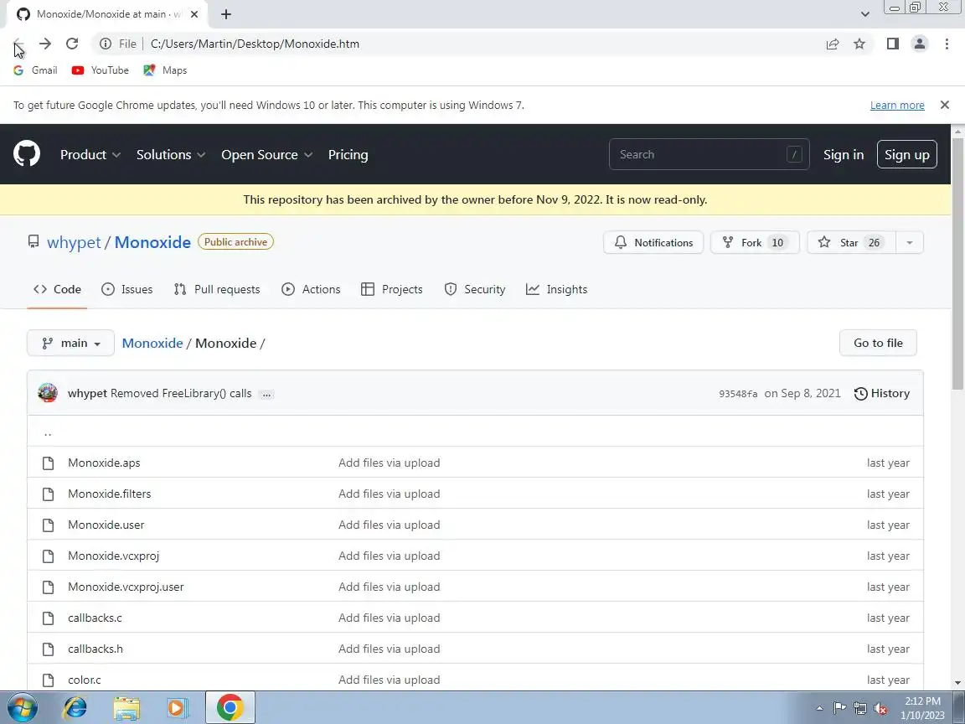This screenshot has width=965, height=724.
Task: Open the main branch selector dropdown
Action: [70, 343]
